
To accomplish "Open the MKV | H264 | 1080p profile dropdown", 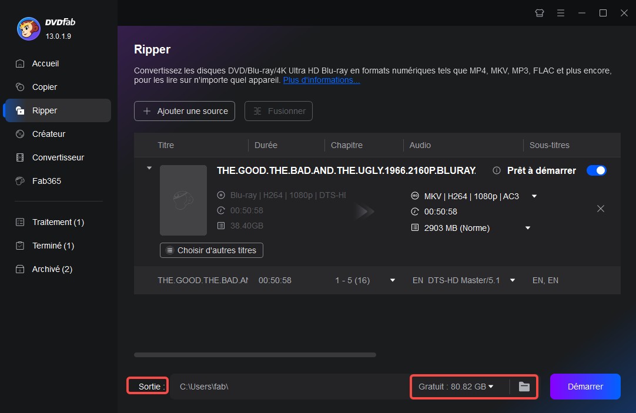I will [x=534, y=196].
